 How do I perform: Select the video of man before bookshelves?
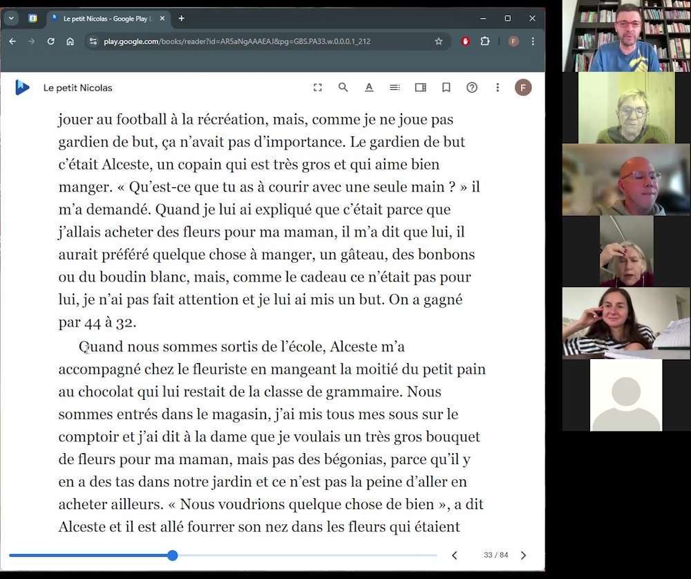626,36
